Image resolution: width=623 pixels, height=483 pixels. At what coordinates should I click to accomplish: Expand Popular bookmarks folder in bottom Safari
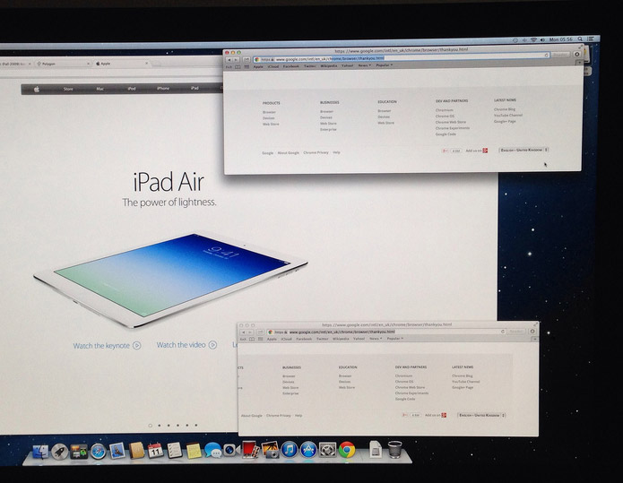click(x=395, y=339)
